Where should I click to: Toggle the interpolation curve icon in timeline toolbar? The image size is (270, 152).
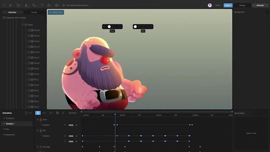(63, 113)
